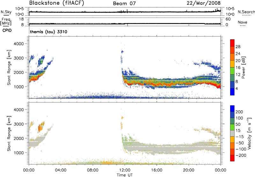255x177 pixels.
Task: Click the '04:00' time axis label
Action: pyautogui.click(x=61, y=170)
